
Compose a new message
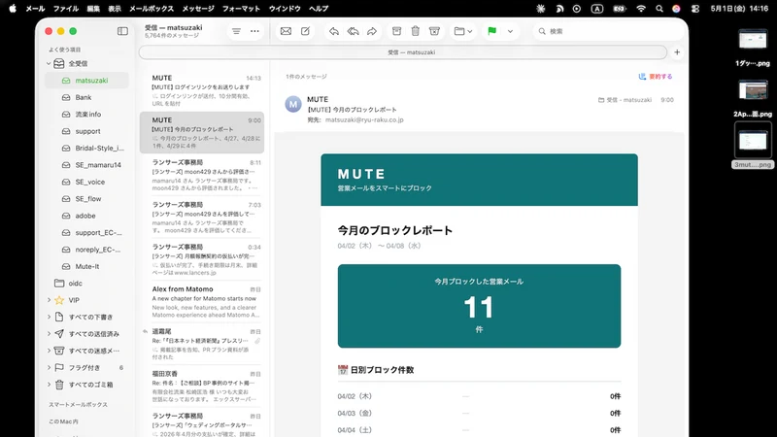click(305, 31)
